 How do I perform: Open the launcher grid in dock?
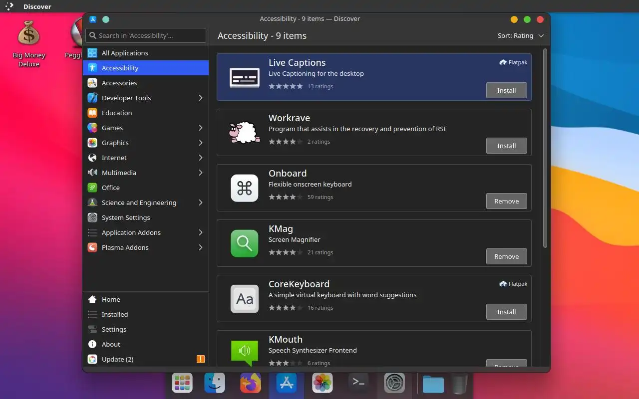182,383
